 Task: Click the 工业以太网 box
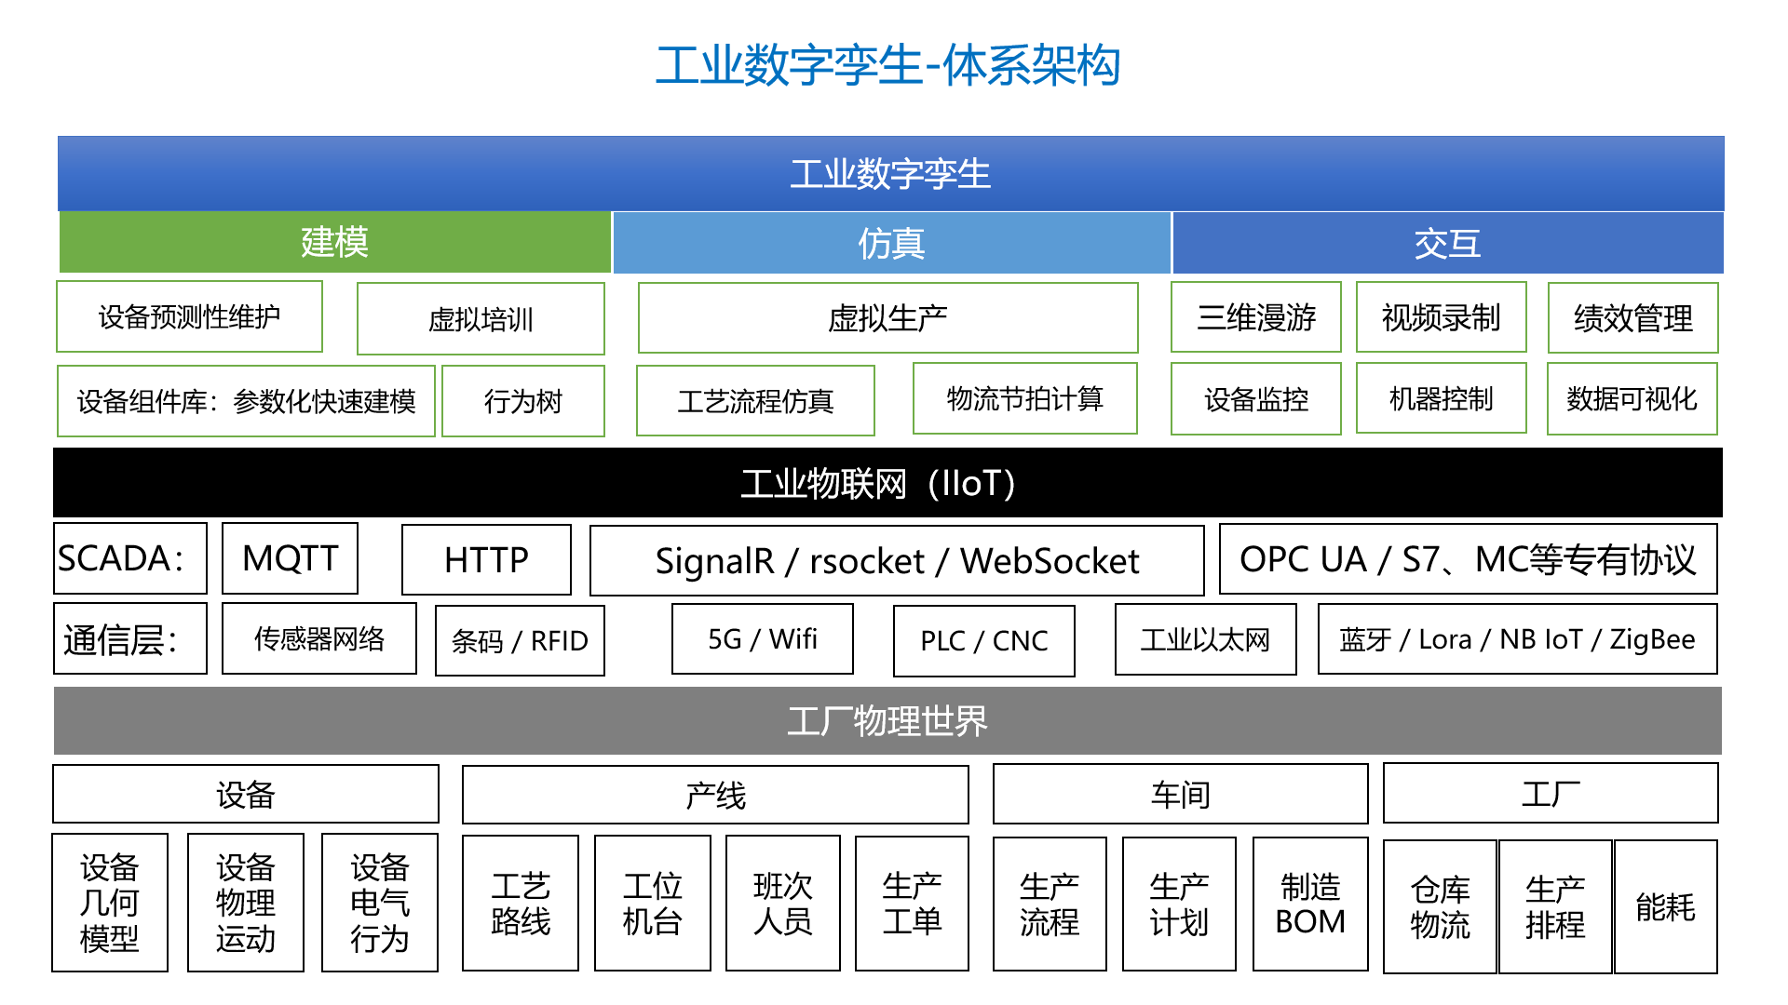1205,639
